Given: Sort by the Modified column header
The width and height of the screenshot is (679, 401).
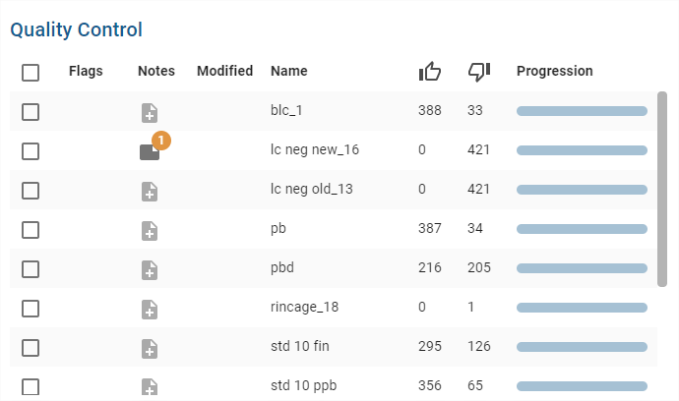Looking at the screenshot, I should click(x=224, y=71).
